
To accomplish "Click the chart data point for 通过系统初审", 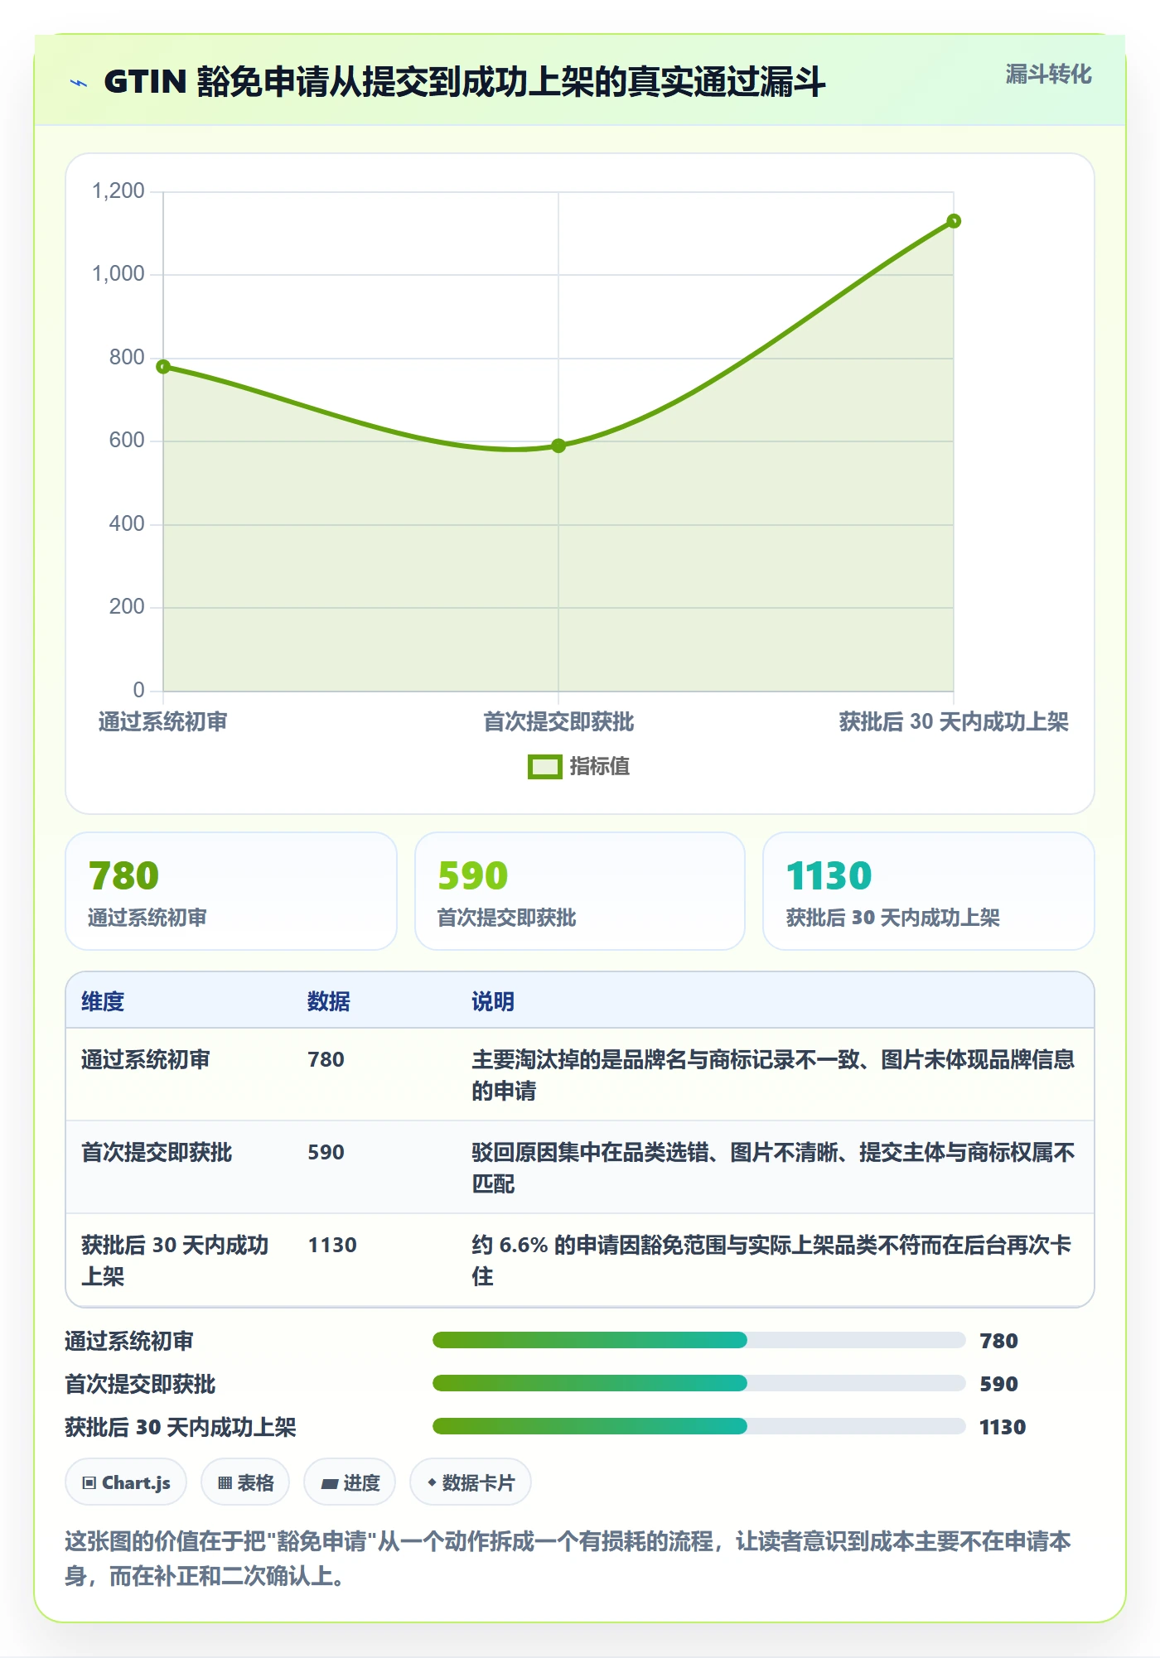I will pyautogui.click(x=163, y=367).
